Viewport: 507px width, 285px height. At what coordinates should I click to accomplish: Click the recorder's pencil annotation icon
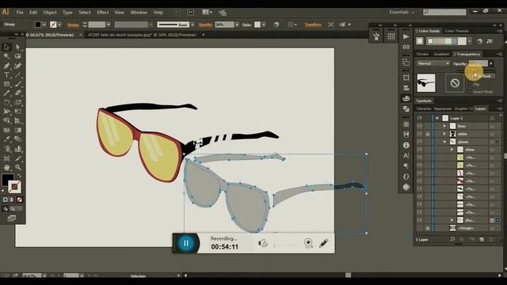pyautogui.click(x=324, y=243)
